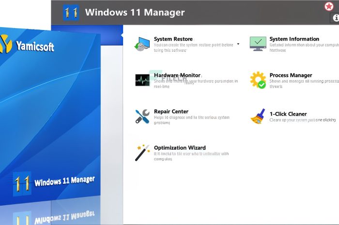
Task: Open the Hardware Monitor pulse icon
Action: pos(142,80)
